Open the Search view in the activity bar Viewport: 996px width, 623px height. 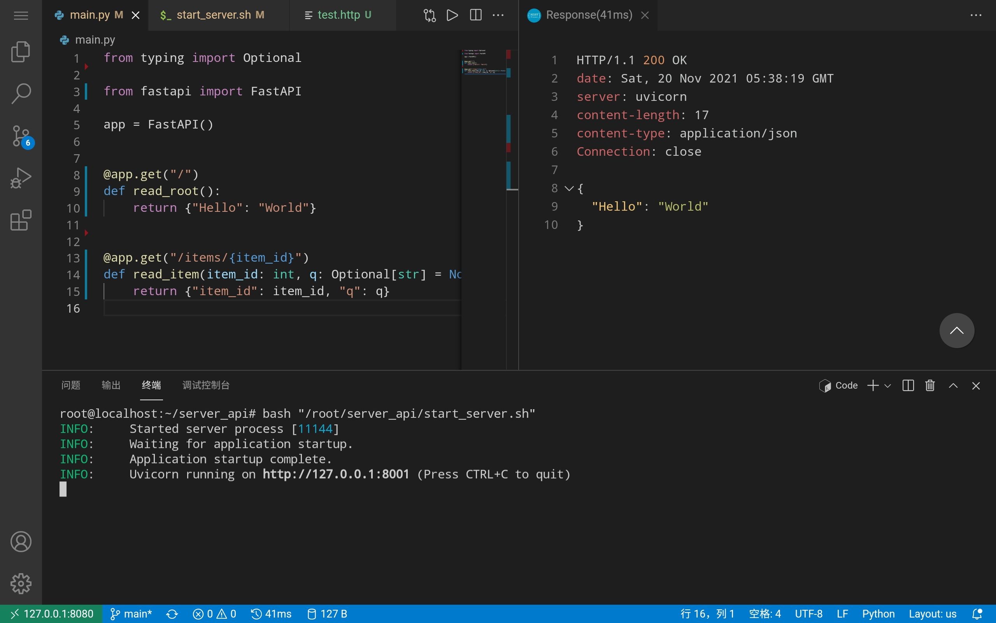tap(21, 93)
